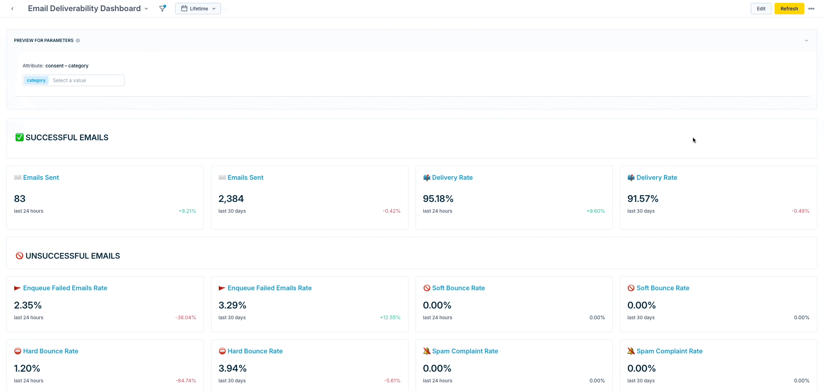Viewport: 824px width, 391px height.
Task: Click the three-dot more options icon
Action: pyautogui.click(x=811, y=9)
